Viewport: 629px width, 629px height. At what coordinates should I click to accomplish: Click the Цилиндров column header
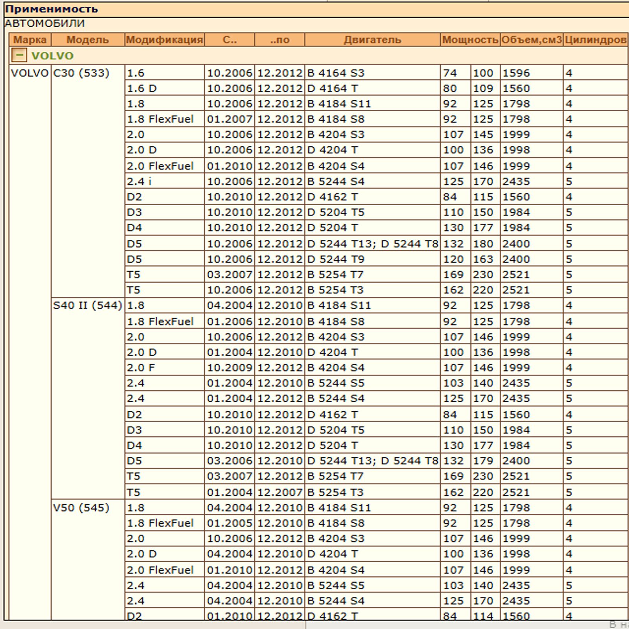pyautogui.click(x=595, y=40)
